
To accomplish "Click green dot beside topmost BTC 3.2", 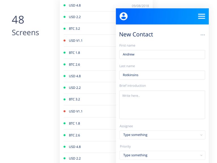I will click(x=64, y=29).
